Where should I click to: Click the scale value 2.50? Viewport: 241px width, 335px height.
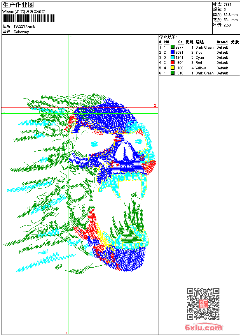coord(227,25)
